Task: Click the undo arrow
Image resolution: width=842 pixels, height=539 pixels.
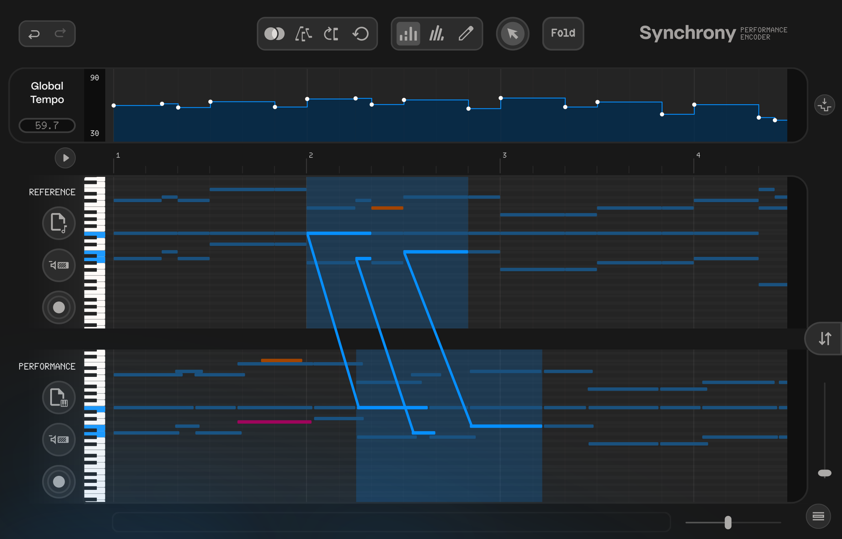Action: [34, 34]
